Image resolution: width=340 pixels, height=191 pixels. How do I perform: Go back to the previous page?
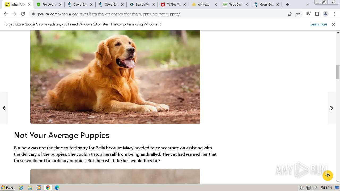click(x=6, y=14)
